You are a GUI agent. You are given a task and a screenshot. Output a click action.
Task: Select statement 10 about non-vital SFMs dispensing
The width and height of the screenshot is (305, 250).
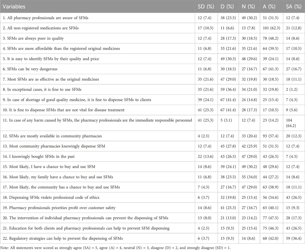(152, 110)
